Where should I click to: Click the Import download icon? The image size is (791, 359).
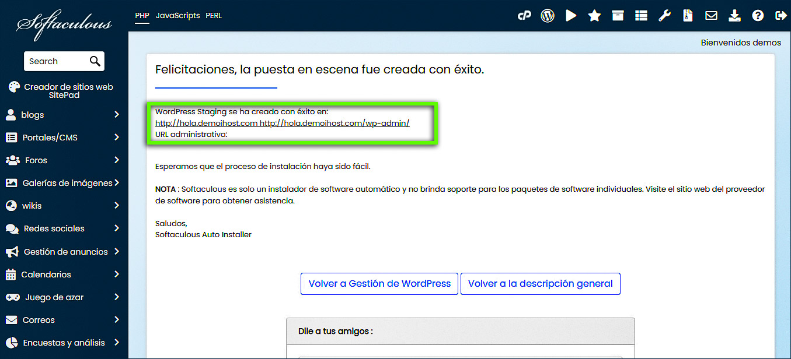coord(734,15)
